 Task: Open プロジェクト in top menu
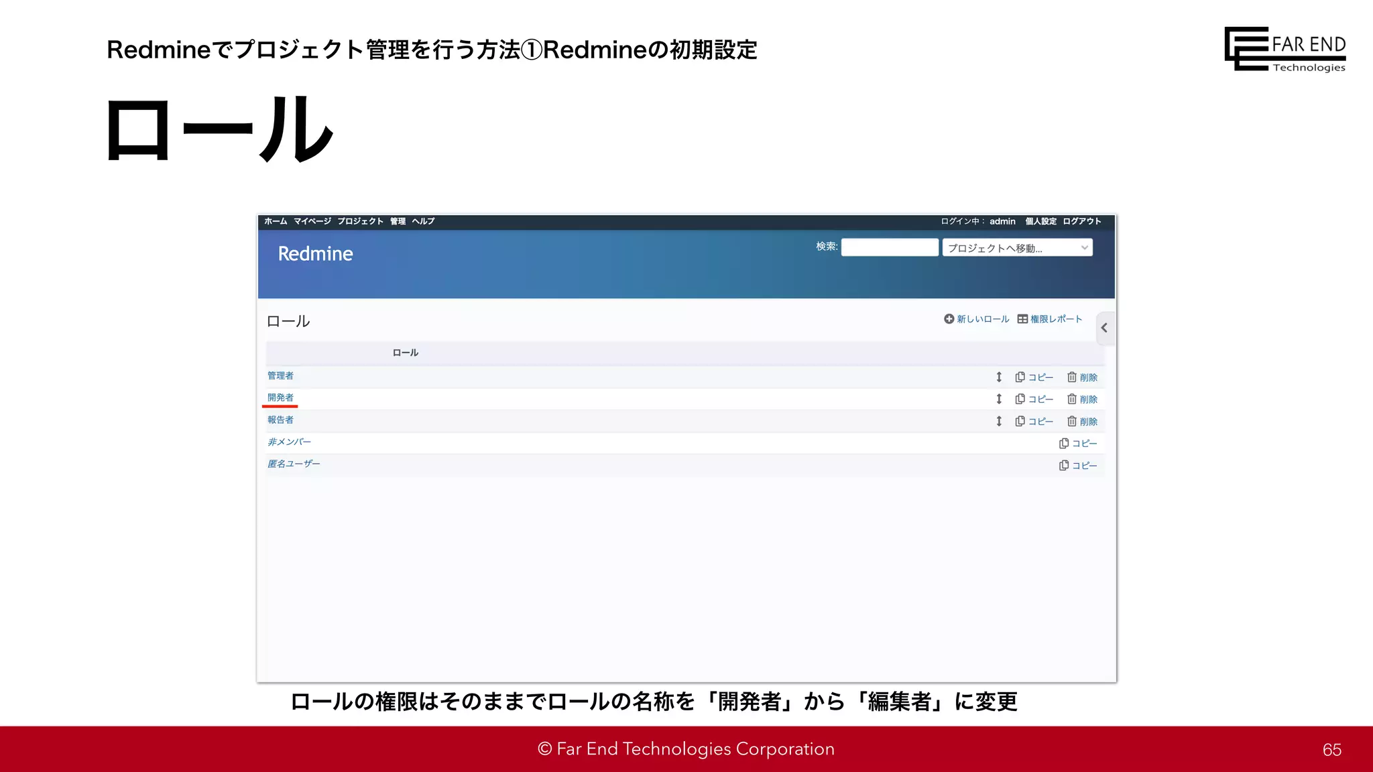361,221
